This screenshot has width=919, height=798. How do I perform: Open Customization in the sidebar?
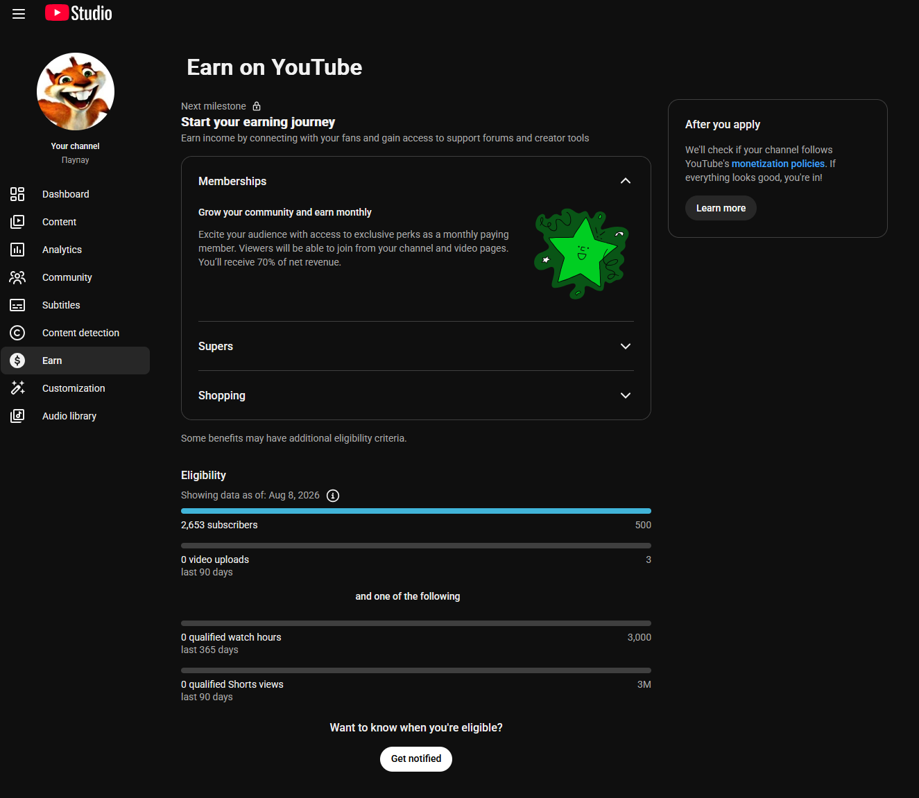coord(75,388)
